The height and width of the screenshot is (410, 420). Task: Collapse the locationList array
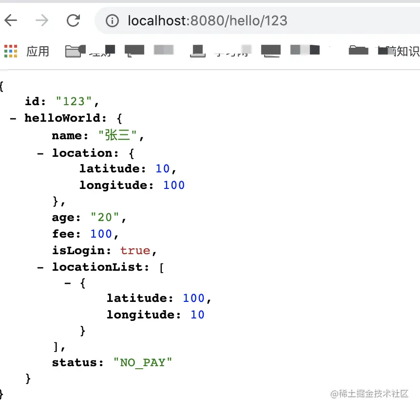[x=39, y=267]
